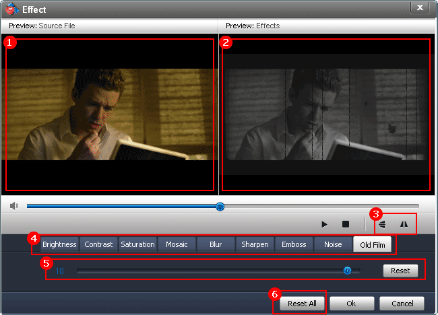Viewport: 438px width, 315px height.
Task: Open the Mosaic effect tab
Action: click(x=177, y=244)
